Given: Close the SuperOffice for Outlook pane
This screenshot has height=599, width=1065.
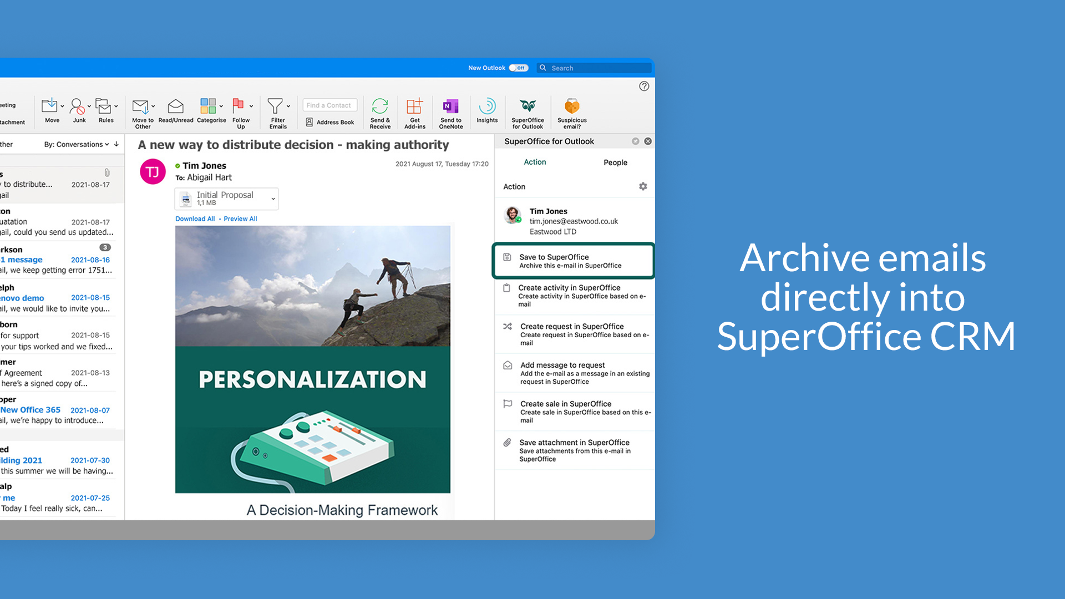Looking at the screenshot, I should (x=648, y=141).
